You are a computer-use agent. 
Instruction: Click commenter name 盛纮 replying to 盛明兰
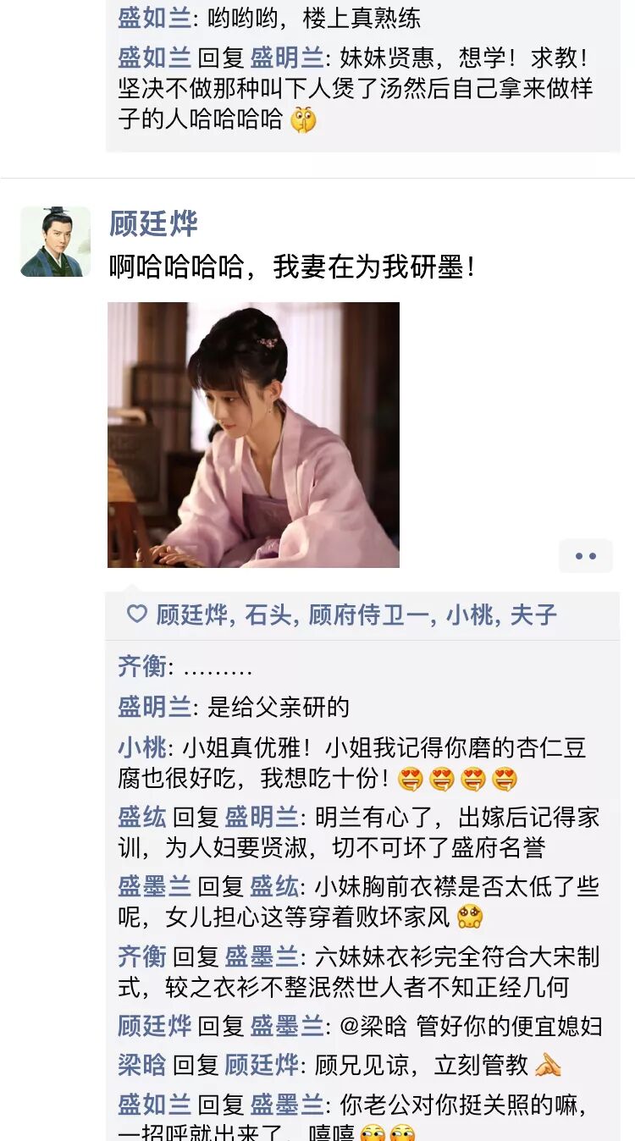click(x=142, y=817)
